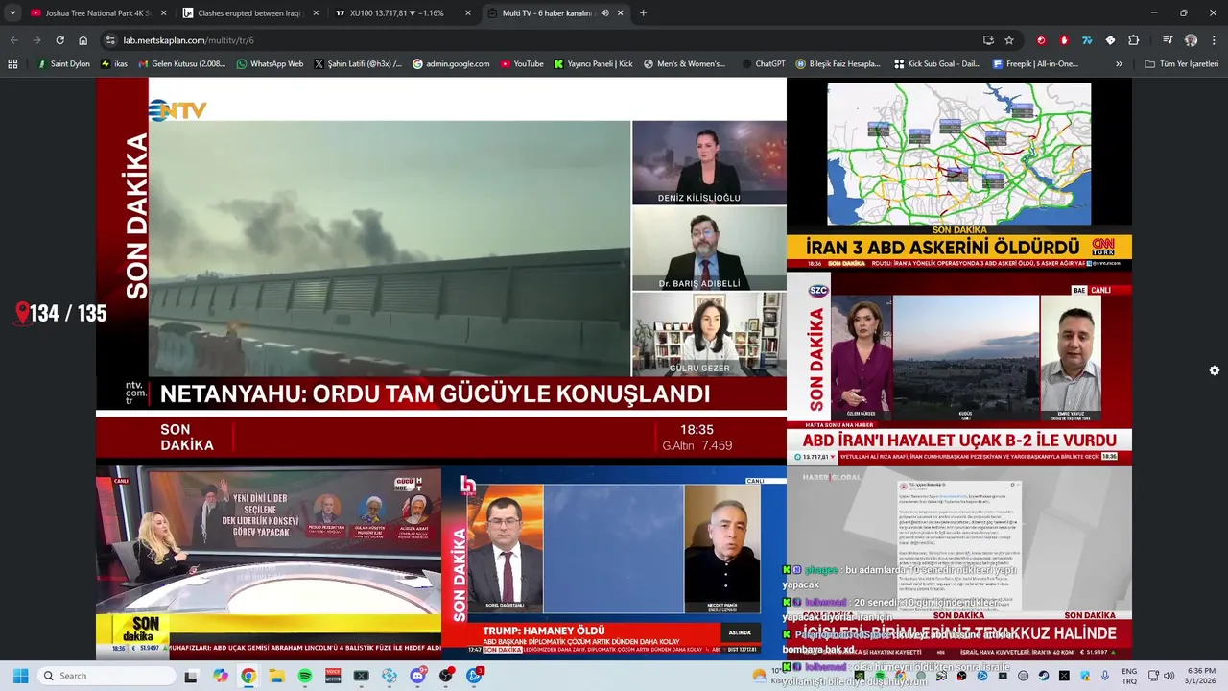The width and height of the screenshot is (1228, 691).
Task: Close the Joshua Tree National Park tab
Action: click(163, 13)
